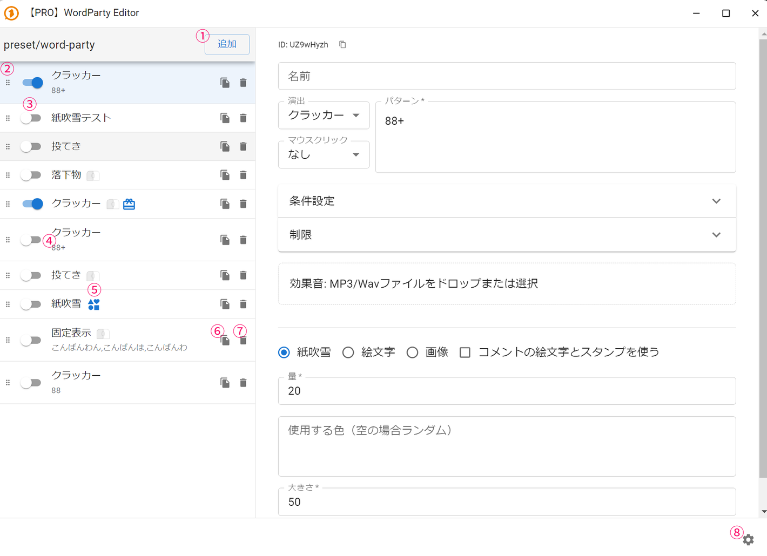The height and width of the screenshot is (556, 767).
Task: Open the マウスクリック dropdown
Action: tap(324, 155)
